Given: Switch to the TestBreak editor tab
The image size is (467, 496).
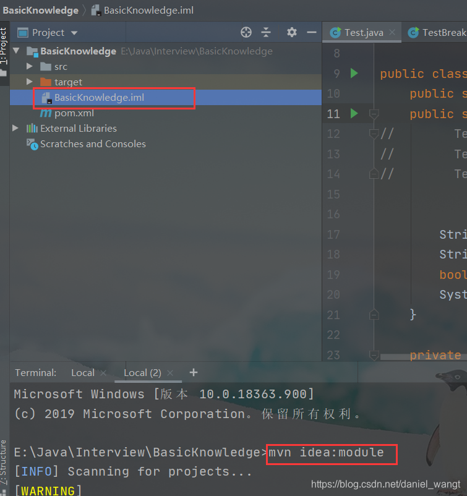Looking at the screenshot, I should 437,32.
